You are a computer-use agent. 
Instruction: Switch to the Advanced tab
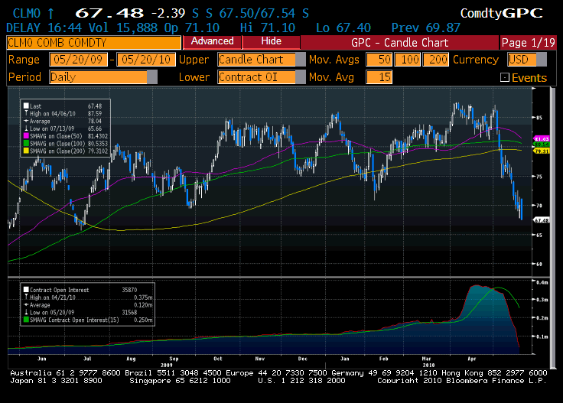[213, 41]
